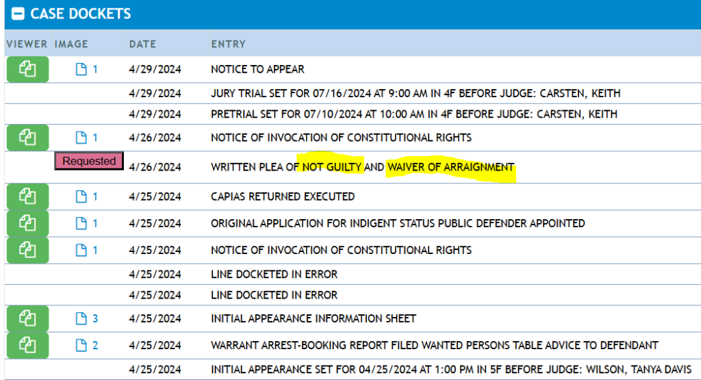The width and height of the screenshot is (701, 380).
Task: Open 2-page image for Warrant Arrest-Booking Report
Action: 86,345
